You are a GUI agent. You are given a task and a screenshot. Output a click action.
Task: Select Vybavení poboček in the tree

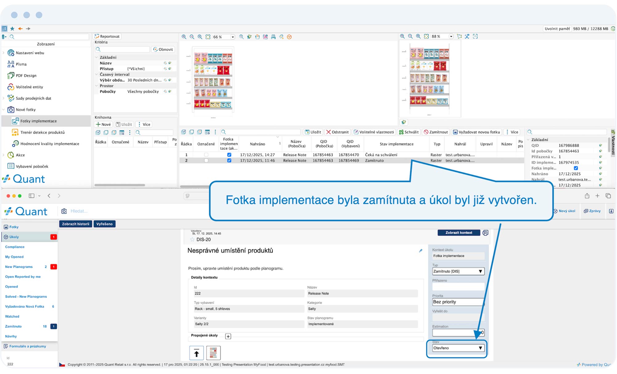pyautogui.click(x=32, y=167)
